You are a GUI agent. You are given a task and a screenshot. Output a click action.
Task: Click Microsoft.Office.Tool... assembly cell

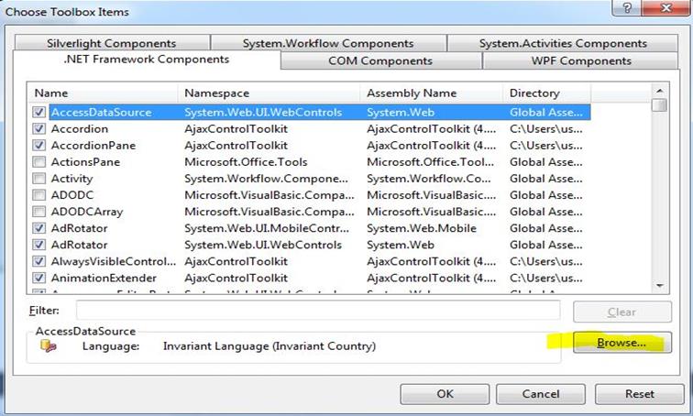tap(431, 162)
